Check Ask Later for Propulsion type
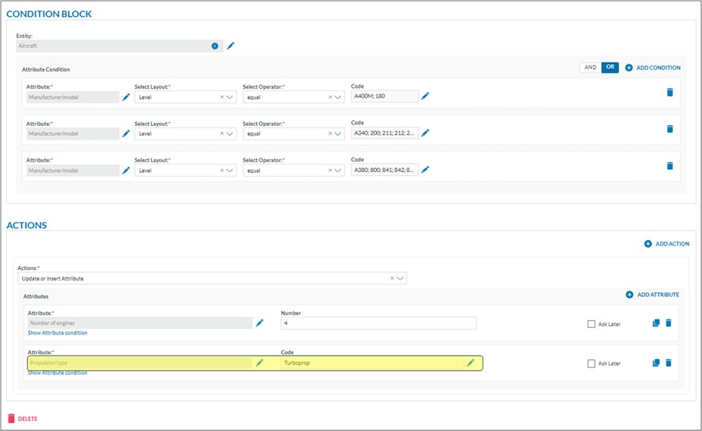The height and width of the screenshot is (431, 702). pyautogui.click(x=591, y=364)
